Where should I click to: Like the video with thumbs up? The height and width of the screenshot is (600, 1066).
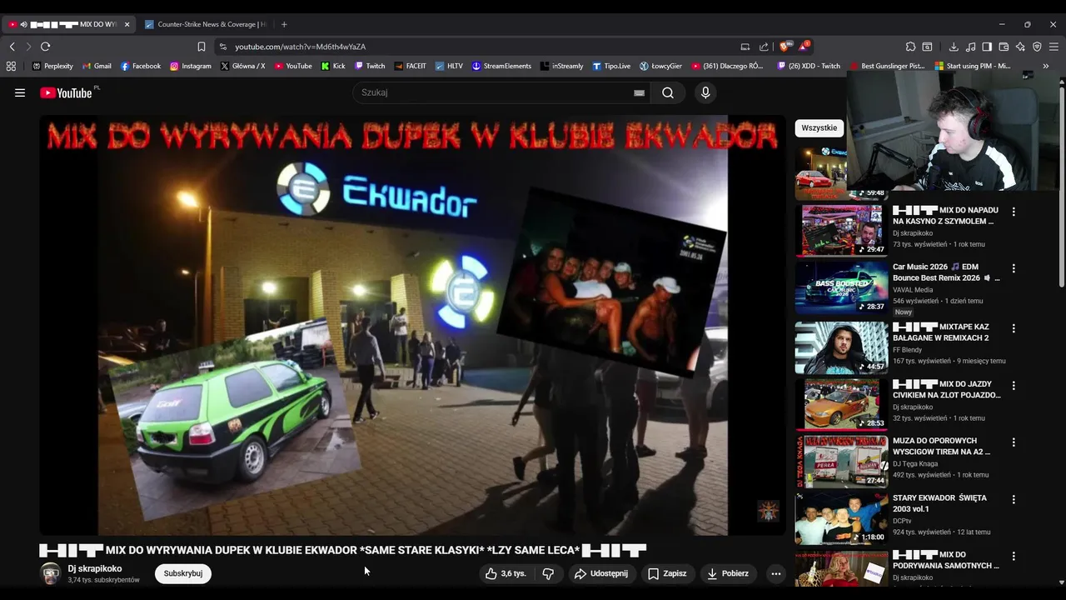click(507, 573)
